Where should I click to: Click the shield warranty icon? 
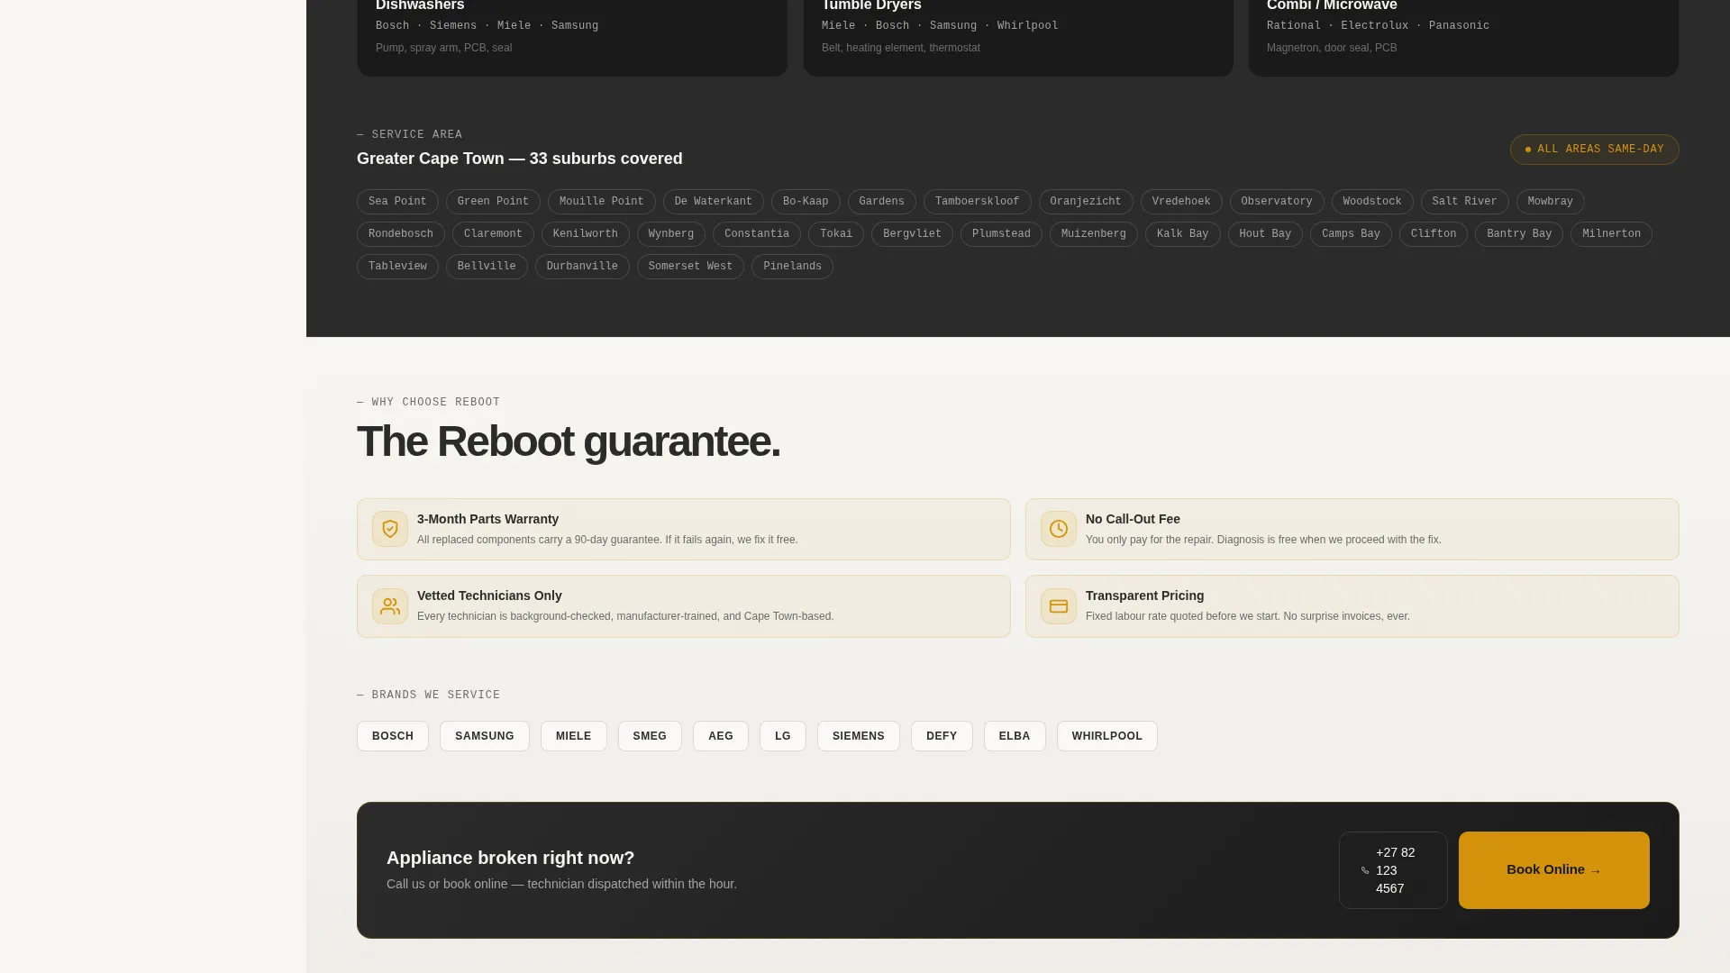point(390,529)
